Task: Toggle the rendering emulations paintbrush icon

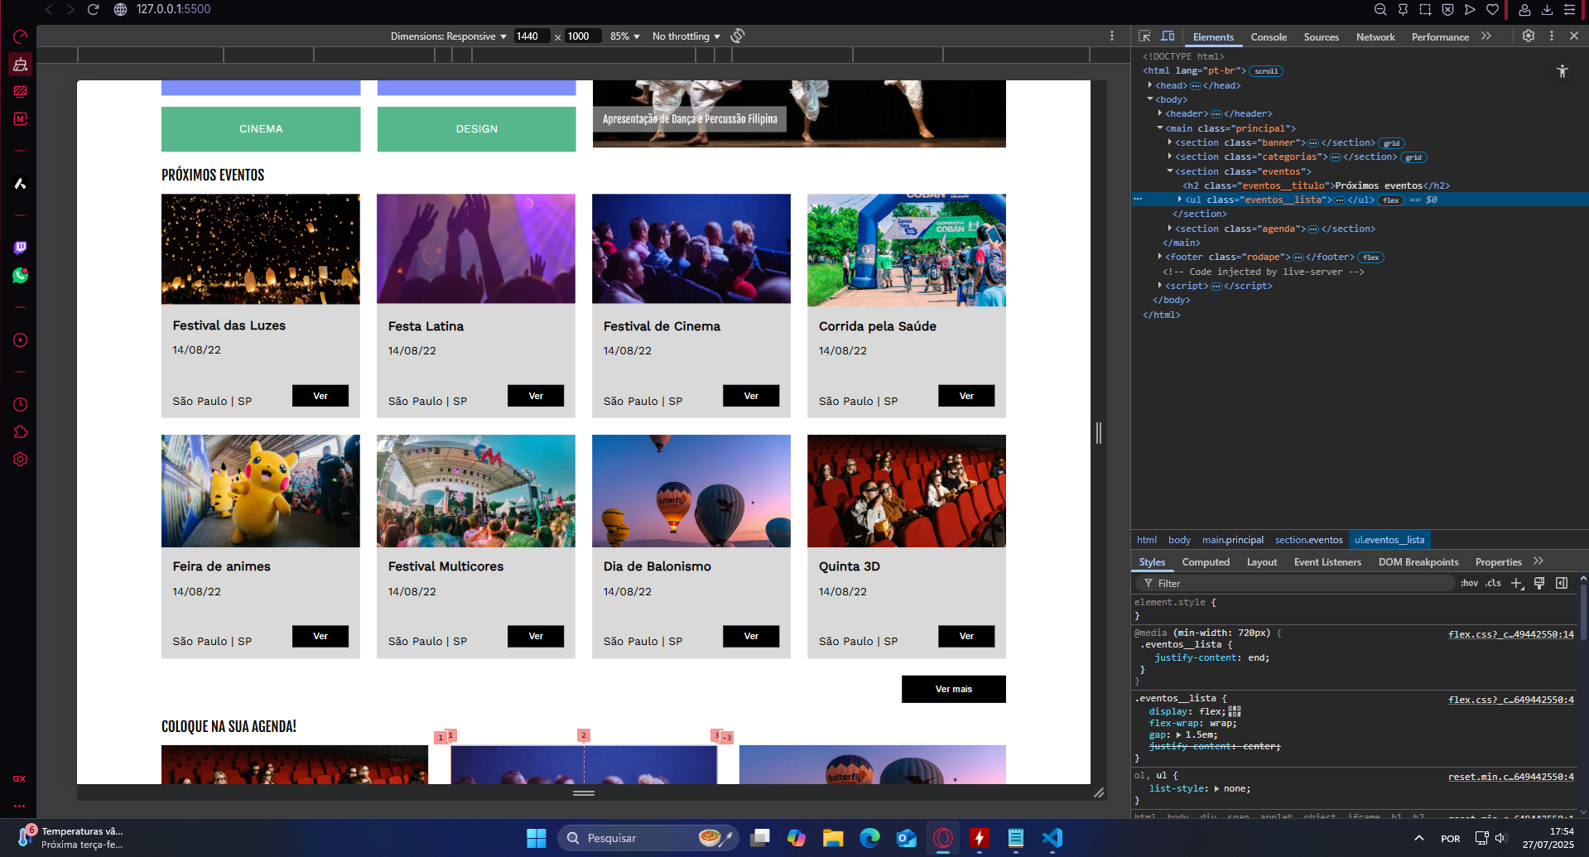Action: click(x=1539, y=584)
